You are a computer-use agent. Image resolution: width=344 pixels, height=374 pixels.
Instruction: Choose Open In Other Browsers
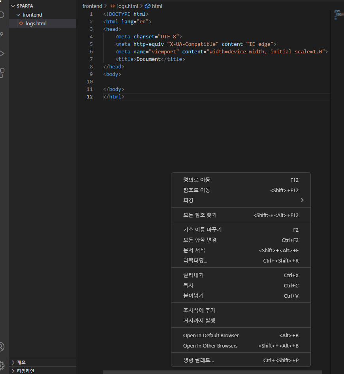tap(241, 346)
